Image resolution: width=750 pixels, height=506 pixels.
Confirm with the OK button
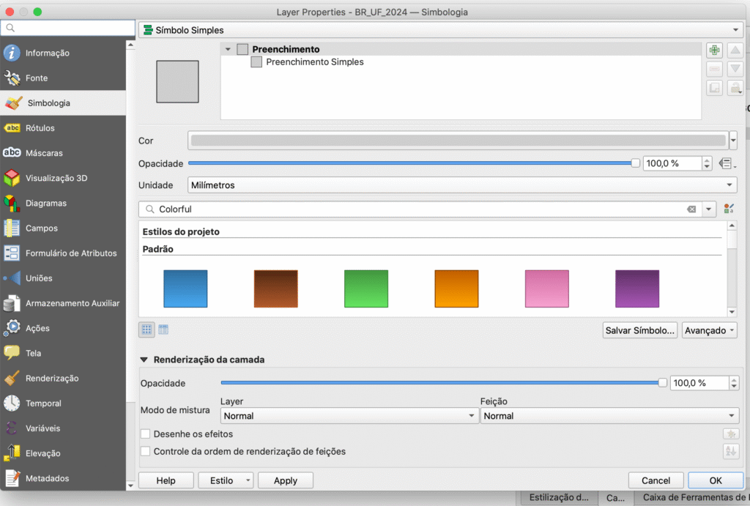click(716, 480)
